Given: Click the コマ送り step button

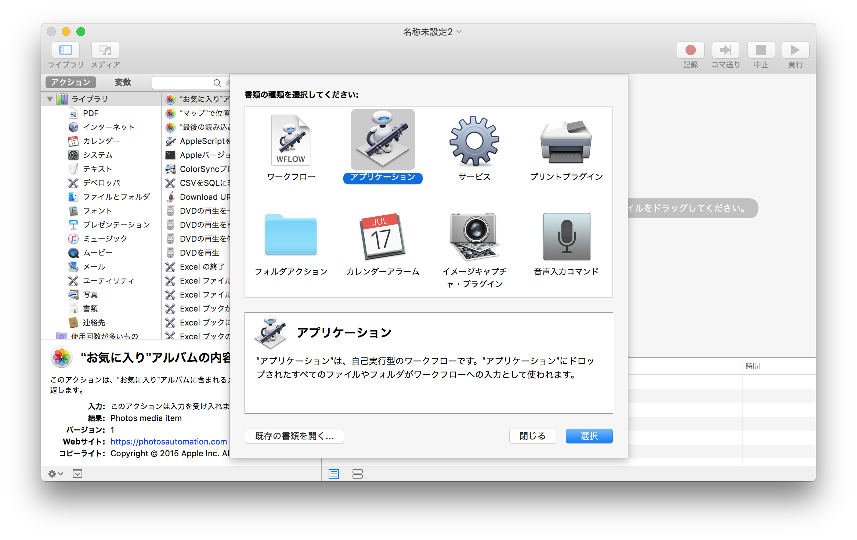Looking at the screenshot, I should [x=726, y=50].
